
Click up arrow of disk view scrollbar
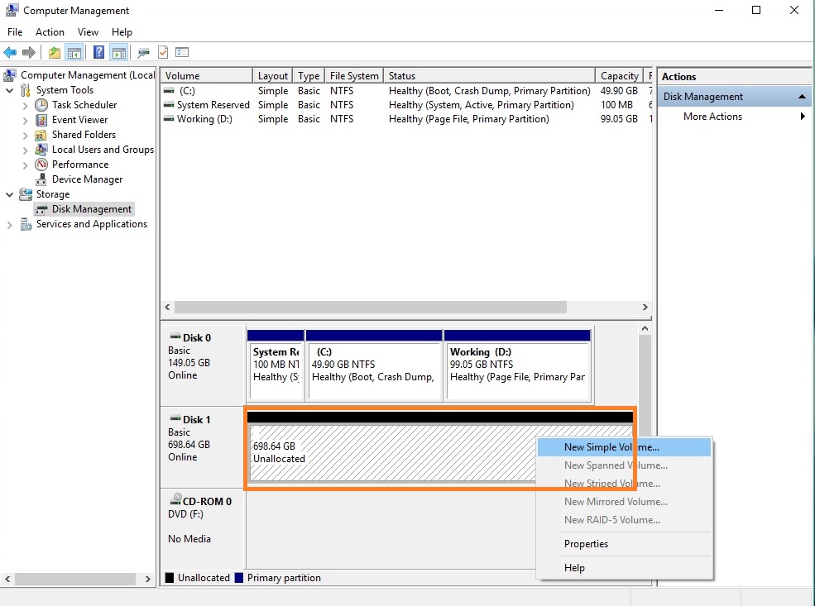(x=645, y=328)
